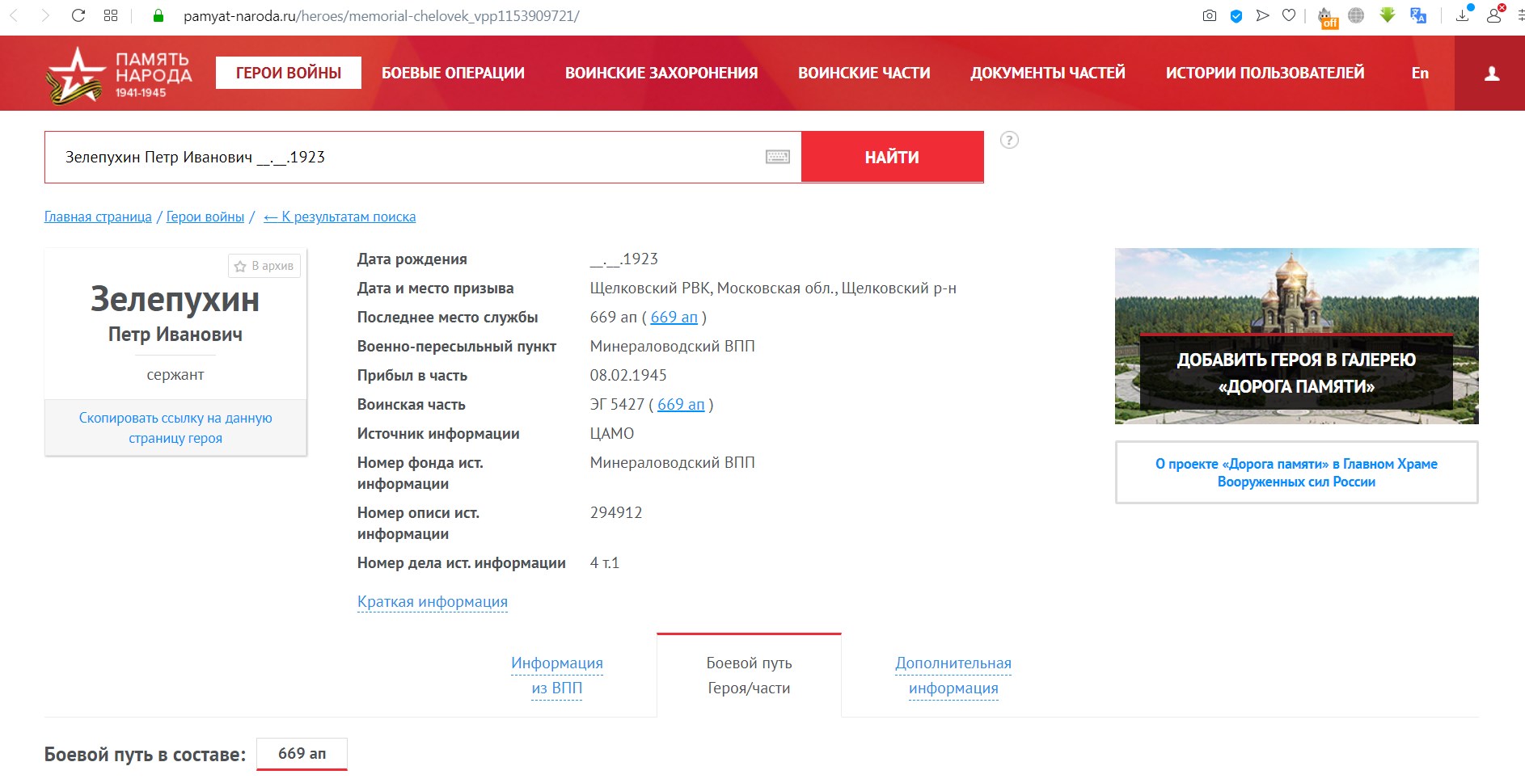Open the 'Истории пользователей' menu item
The width and height of the screenshot is (1525, 783).
[x=1265, y=73]
